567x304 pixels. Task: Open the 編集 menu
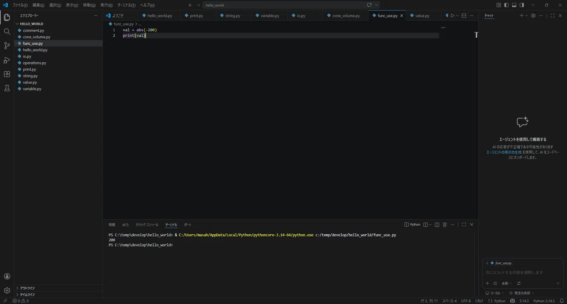pos(38,5)
